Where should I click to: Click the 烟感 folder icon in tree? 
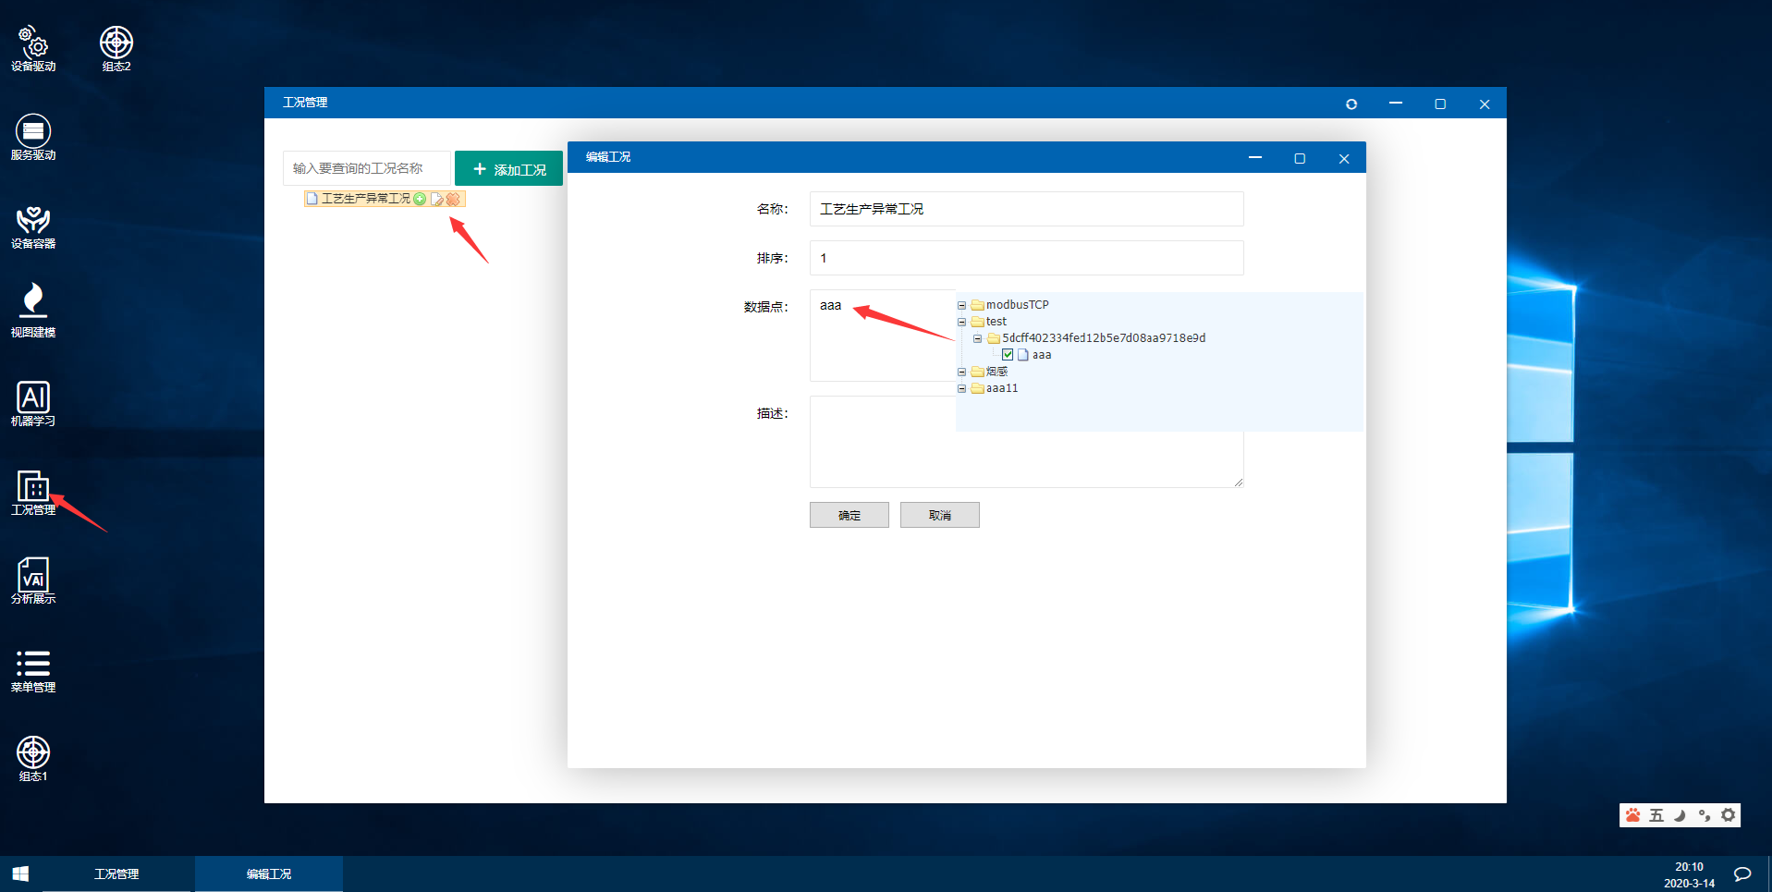pos(977,372)
